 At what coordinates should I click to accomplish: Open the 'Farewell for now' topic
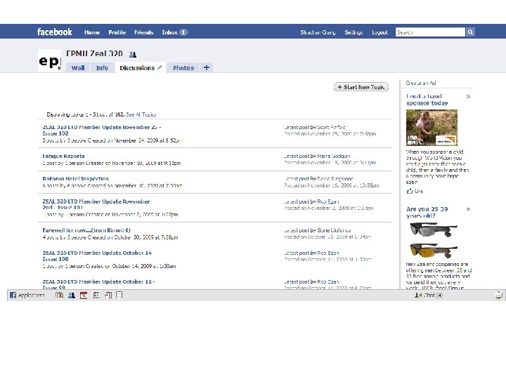pyautogui.click(x=86, y=230)
